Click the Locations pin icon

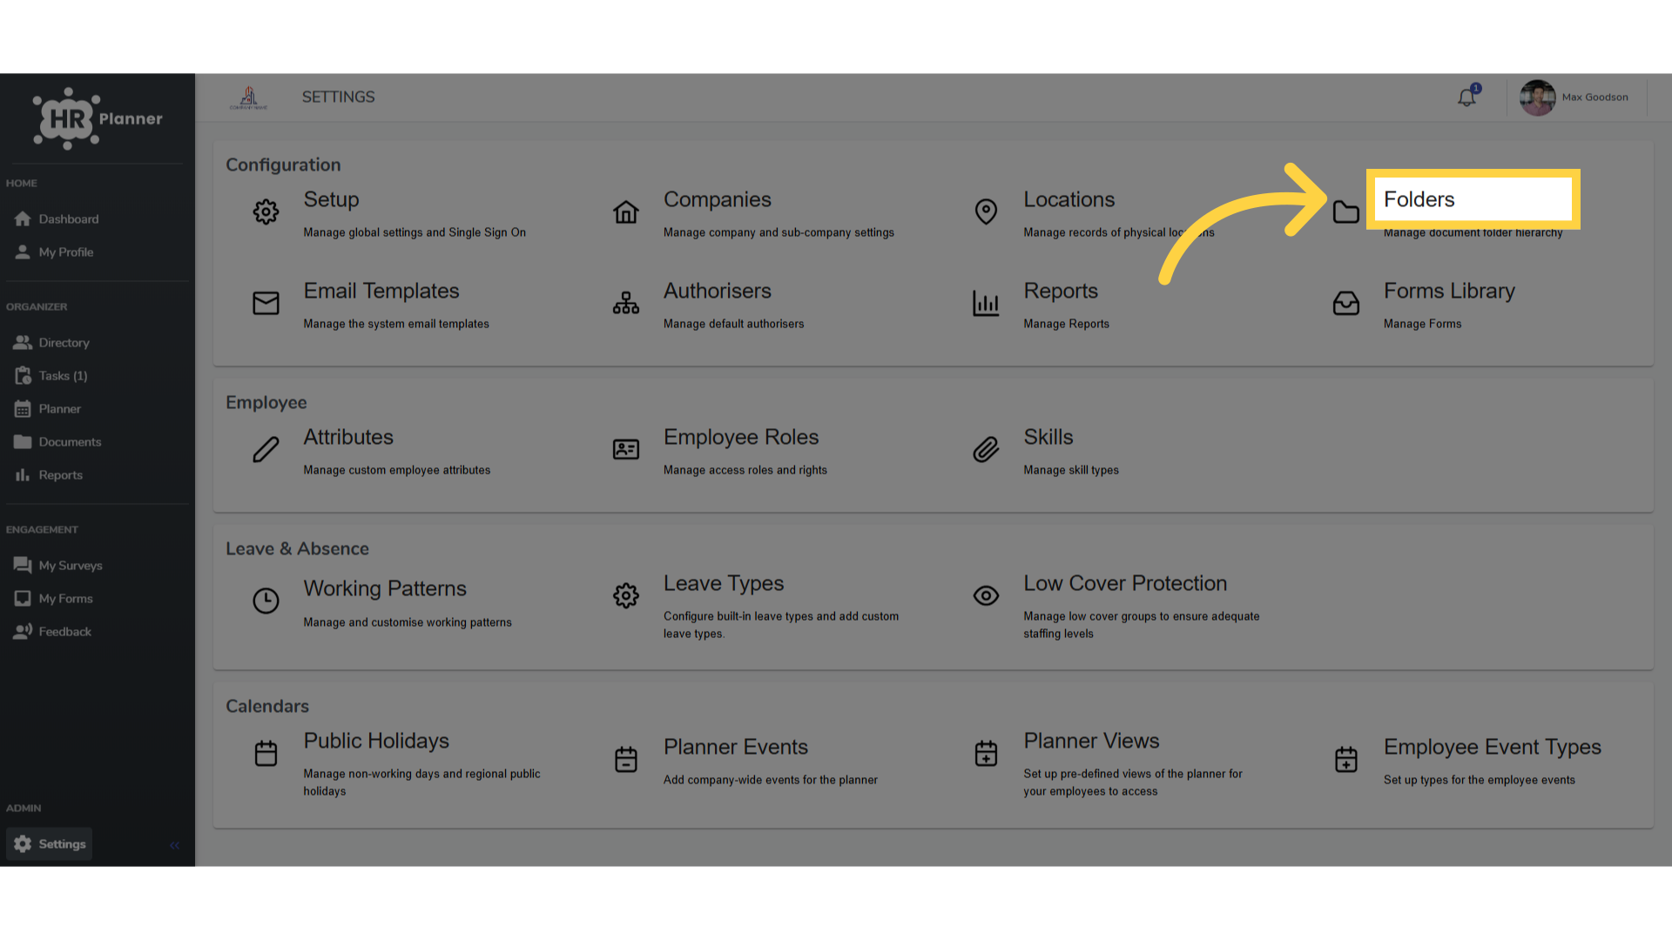[986, 211]
